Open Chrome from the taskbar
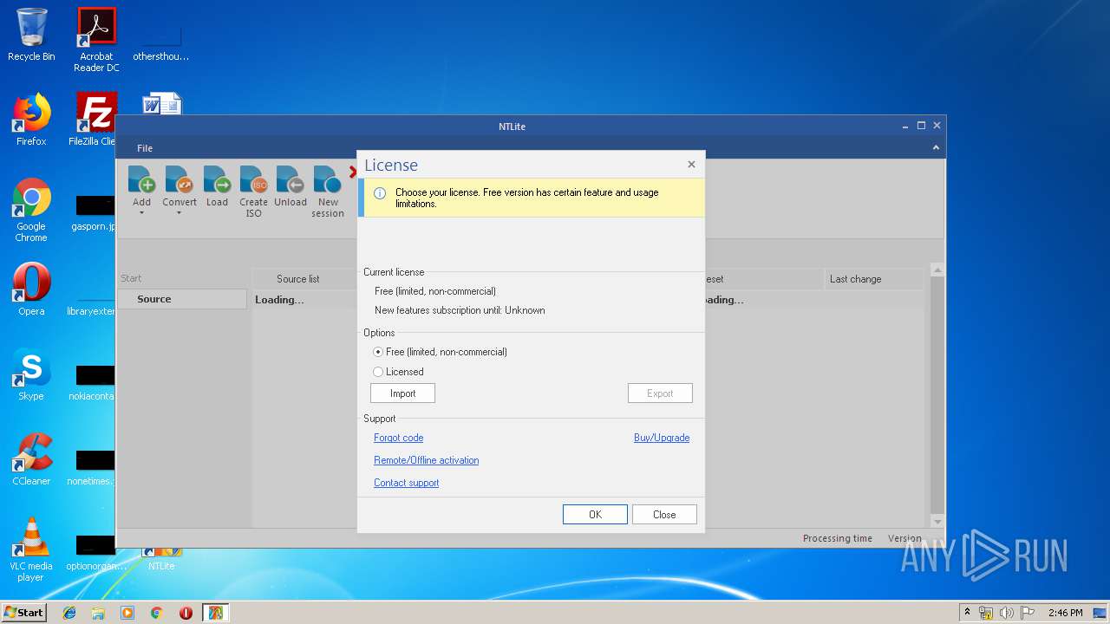 coord(156,613)
